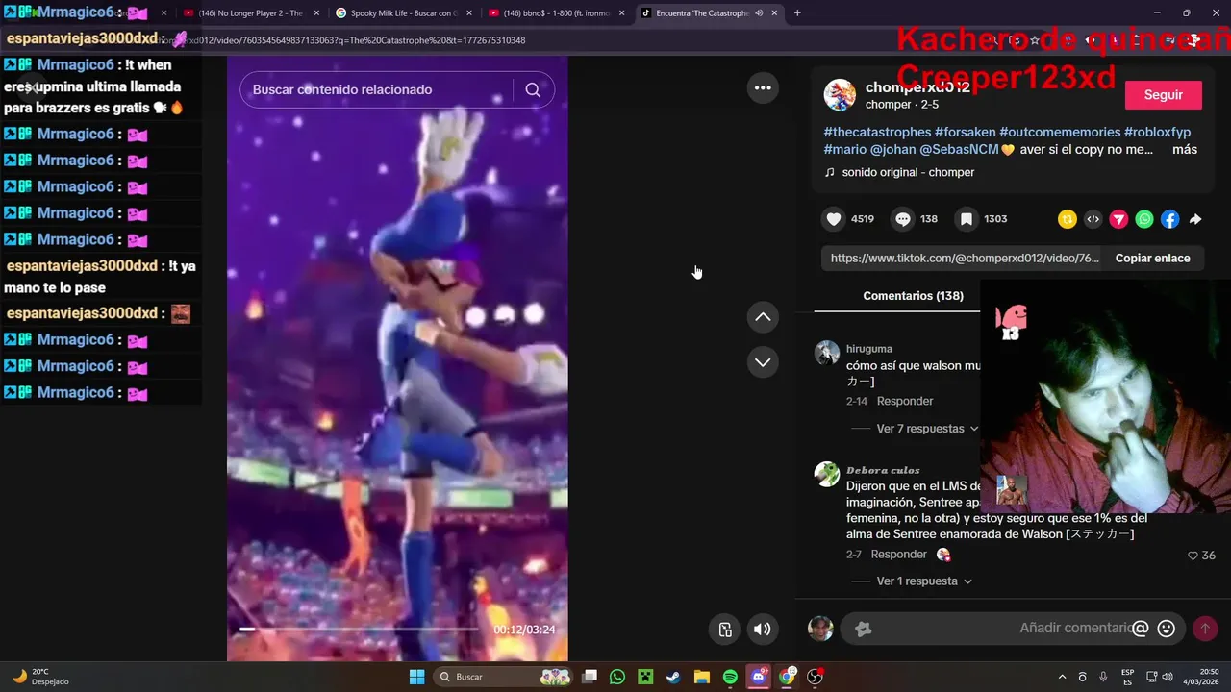
Task: Go to next video with down arrow
Action: point(763,362)
